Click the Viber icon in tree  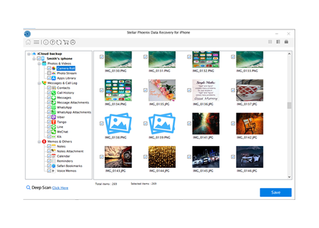54,117
